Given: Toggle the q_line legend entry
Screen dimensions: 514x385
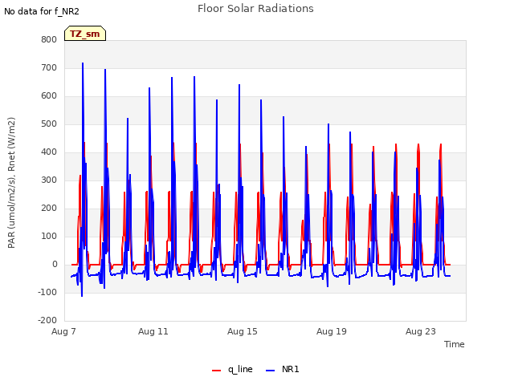Looking at the screenshot, I should (x=232, y=369).
